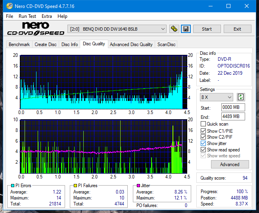Minimize the Nero window
The image size is (259, 213).
[x=211, y=6]
